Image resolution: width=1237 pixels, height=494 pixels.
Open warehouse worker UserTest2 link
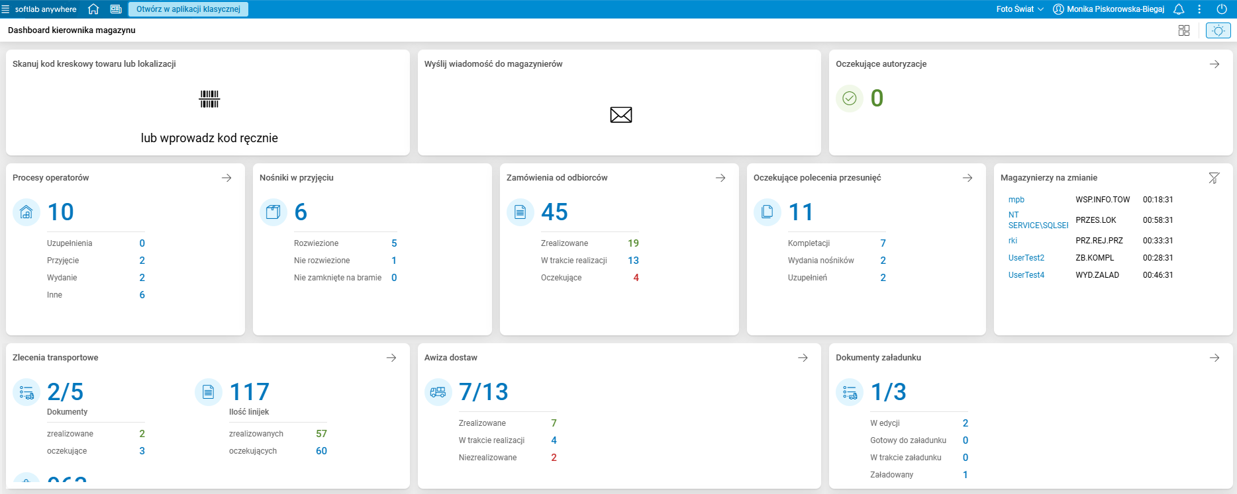click(1026, 258)
